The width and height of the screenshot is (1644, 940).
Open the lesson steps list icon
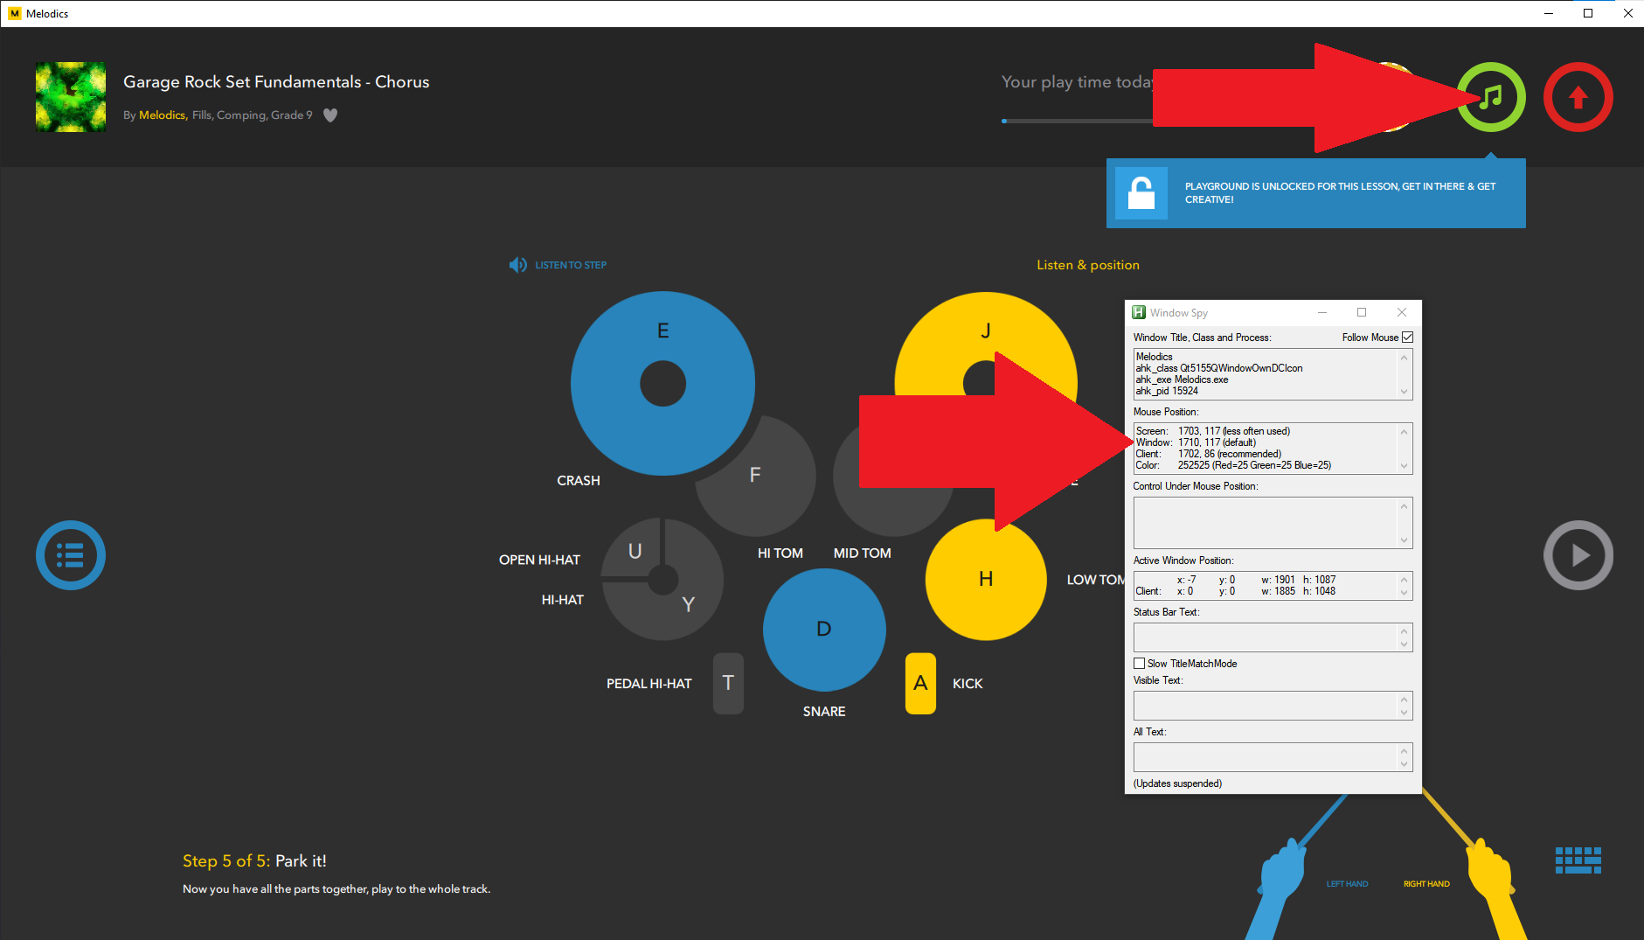pyautogui.click(x=71, y=555)
